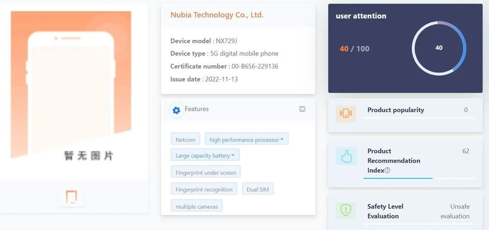Viewport: 489px width, 230px height.
Task: Select the Netcom feature tag
Action: (x=185, y=139)
